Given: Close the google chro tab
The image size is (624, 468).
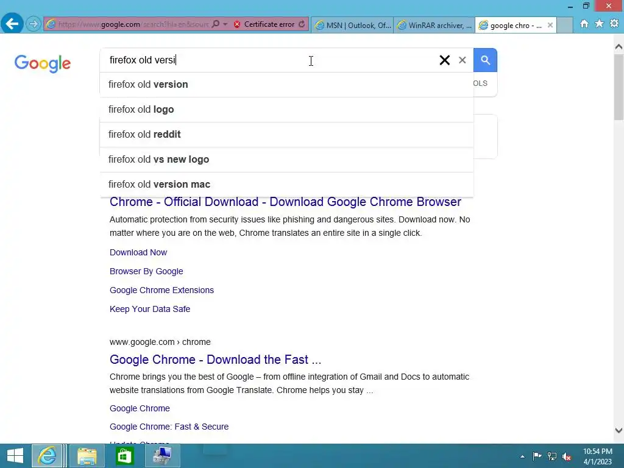Looking at the screenshot, I should 550,25.
